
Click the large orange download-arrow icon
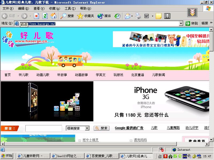[192, 12]
